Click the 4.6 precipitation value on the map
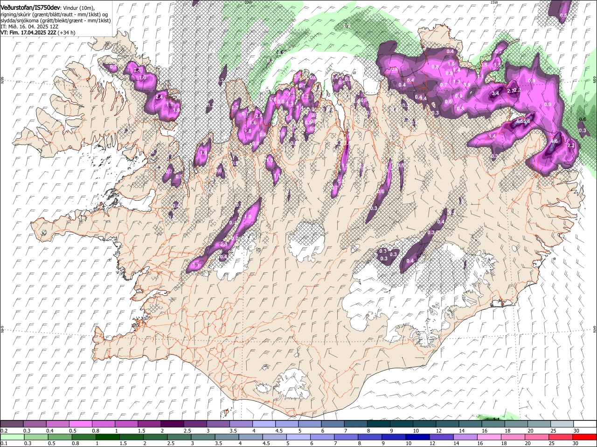This screenshot has width=597, height=447. 555,141
